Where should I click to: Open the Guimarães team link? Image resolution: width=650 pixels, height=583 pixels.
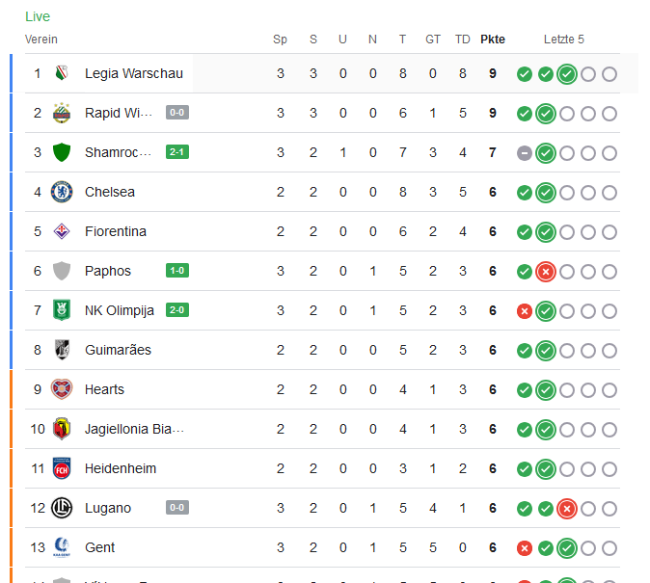(x=119, y=350)
